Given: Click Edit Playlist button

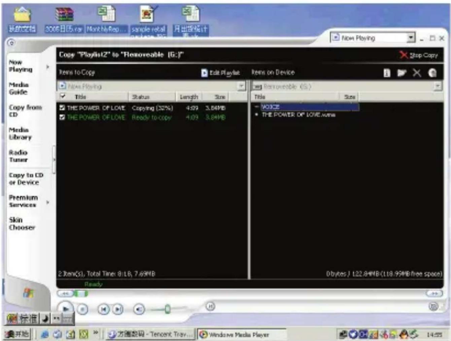Looking at the screenshot, I should (x=220, y=73).
